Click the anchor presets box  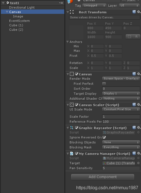pyautogui.click(x=76, y=32)
